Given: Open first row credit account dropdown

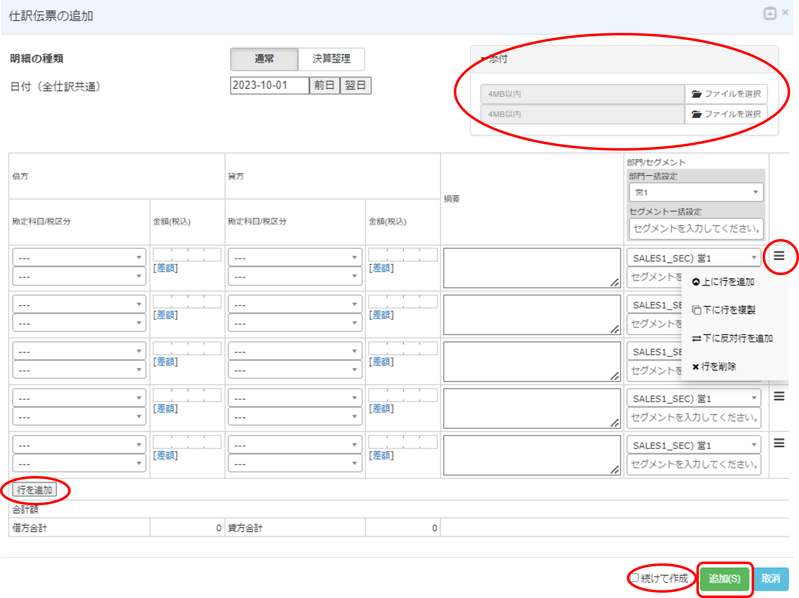Looking at the screenshot, I should coord(295,257).
